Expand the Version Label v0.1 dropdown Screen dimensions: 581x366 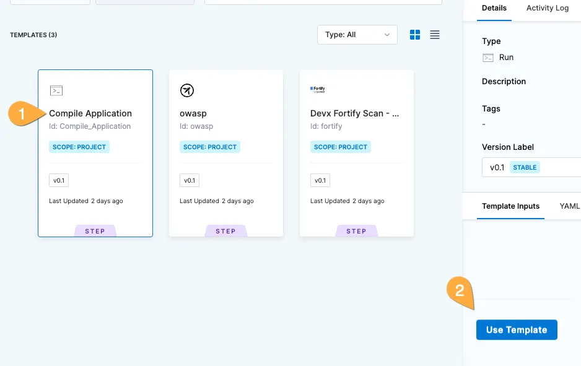pos(531,167)
